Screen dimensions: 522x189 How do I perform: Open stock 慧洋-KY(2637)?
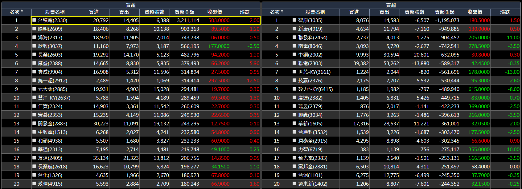click(x=54, y=98)
